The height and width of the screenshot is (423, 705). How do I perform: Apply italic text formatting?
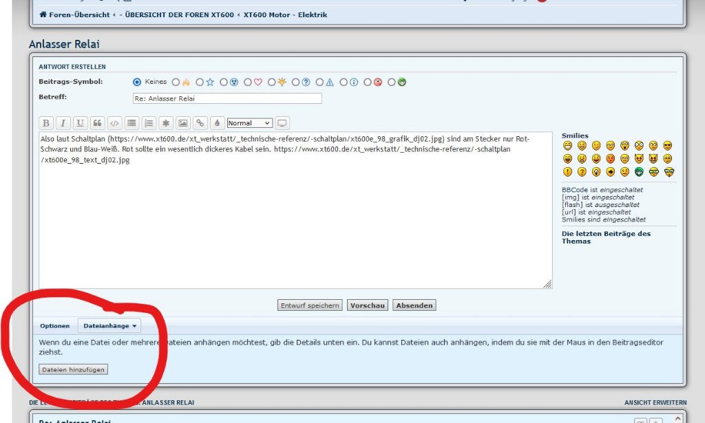pyautogui.click(x=63, y=123)
